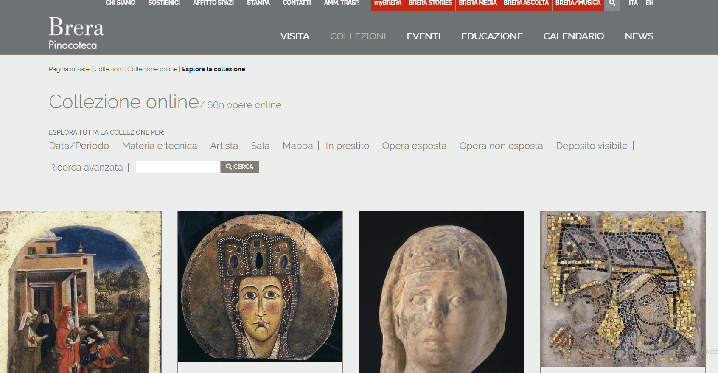
Task: Filter by Opera esposta
Action: [414, 146]
